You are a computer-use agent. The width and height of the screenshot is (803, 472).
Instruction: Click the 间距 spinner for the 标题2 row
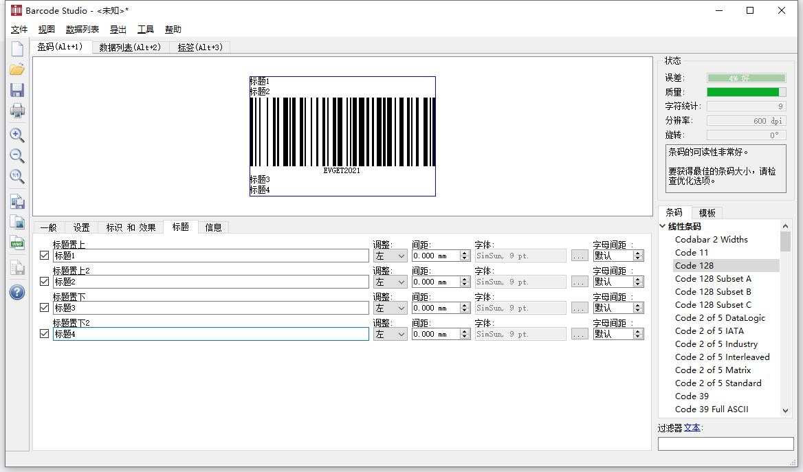[x=465, y=282]
